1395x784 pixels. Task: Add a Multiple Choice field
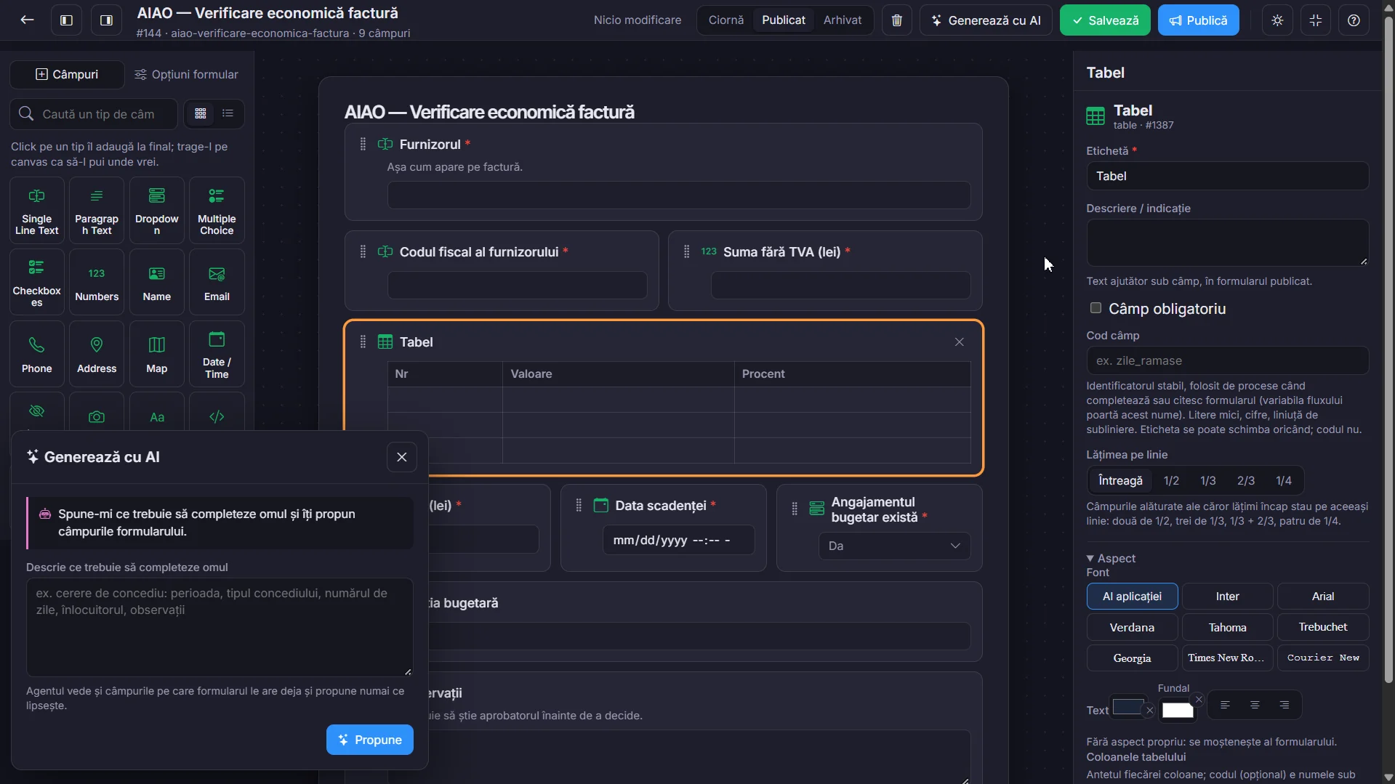click(217, 210)
